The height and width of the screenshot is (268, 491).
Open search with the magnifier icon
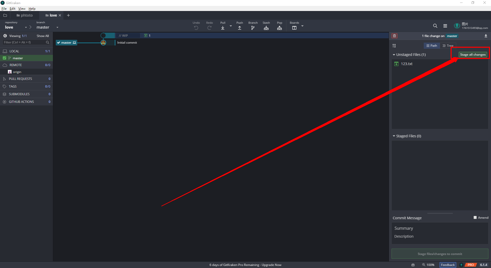[x=435, y=26]
